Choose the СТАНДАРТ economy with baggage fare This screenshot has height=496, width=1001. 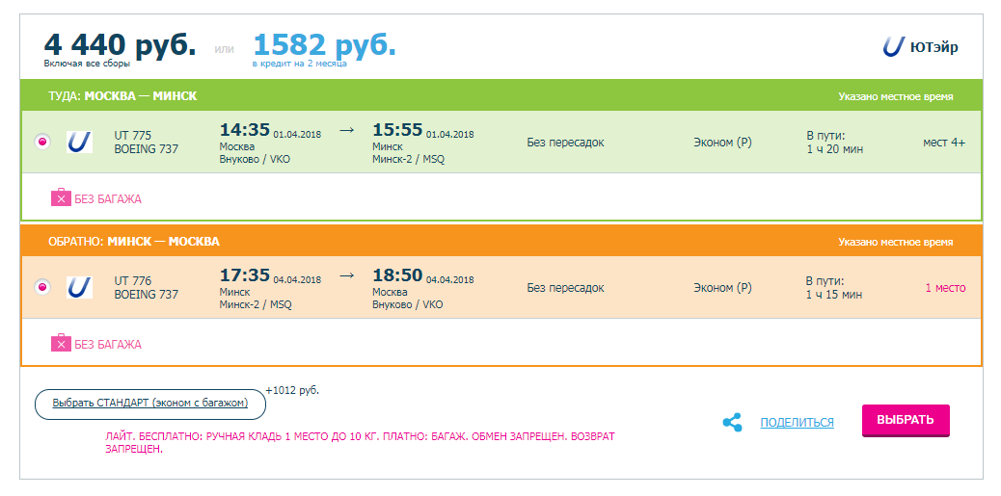point(149,404)
